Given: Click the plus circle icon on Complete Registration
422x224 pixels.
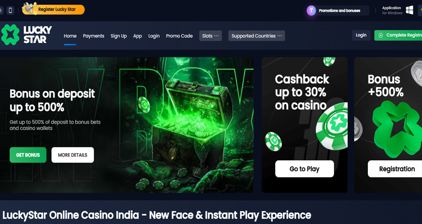Looking at the screenshot, I should tap(381, 35).
